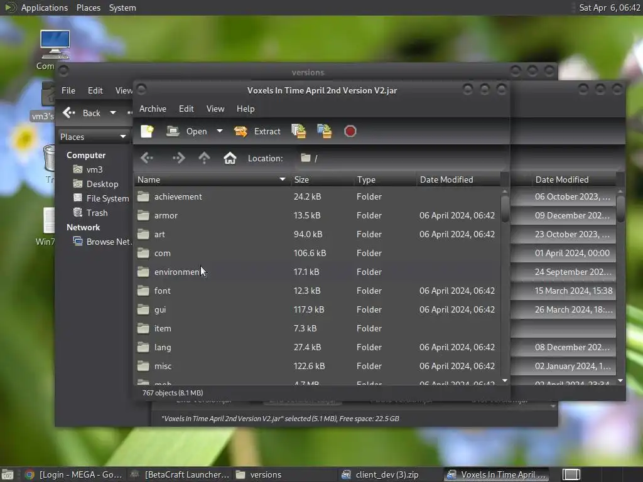
Task: Select the achievement folder
Action: pos(316,196)
